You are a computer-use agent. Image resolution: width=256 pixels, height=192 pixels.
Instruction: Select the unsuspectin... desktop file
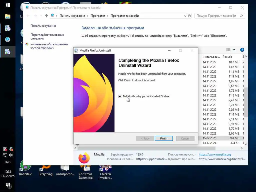65,170
